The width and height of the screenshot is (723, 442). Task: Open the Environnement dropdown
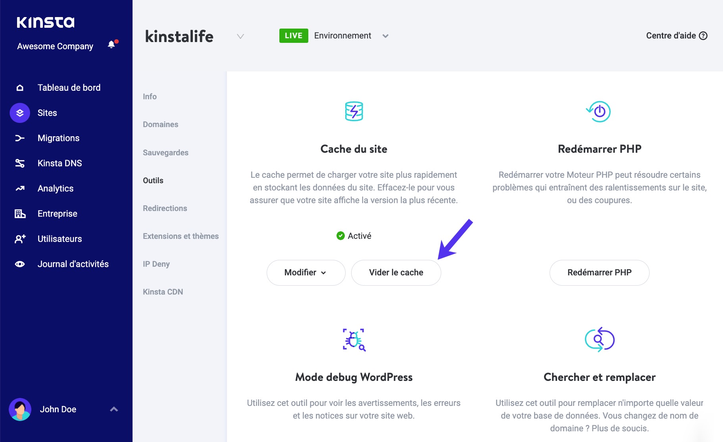coord(385,36)
